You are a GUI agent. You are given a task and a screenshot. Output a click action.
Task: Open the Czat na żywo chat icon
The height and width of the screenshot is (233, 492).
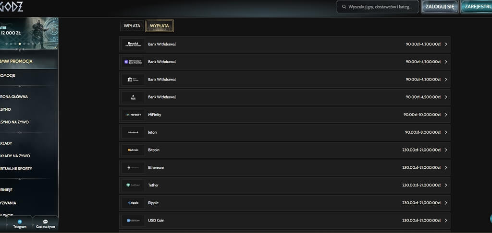click(x=45, y=221)
